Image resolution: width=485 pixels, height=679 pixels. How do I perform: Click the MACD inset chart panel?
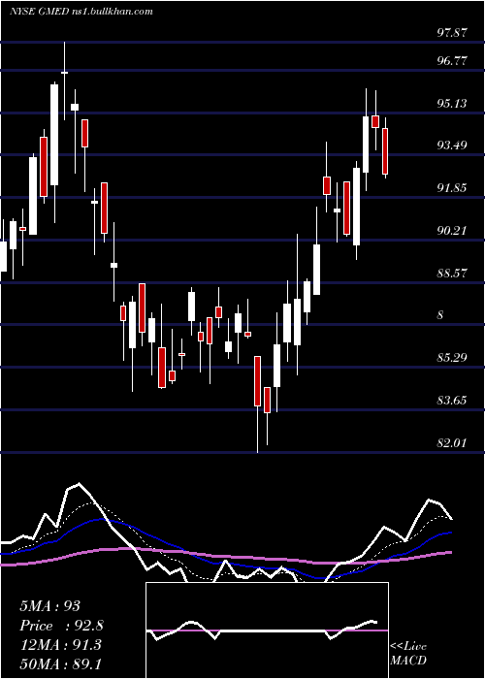pos(267,630)
